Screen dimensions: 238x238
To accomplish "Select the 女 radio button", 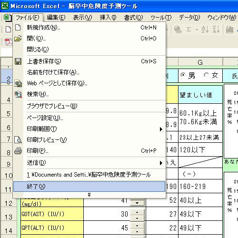I will [206, 75].
